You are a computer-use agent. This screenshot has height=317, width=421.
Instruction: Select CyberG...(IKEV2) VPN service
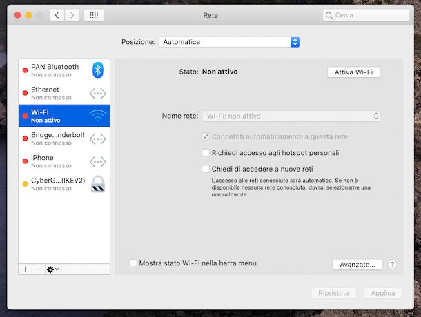(64, 184)
